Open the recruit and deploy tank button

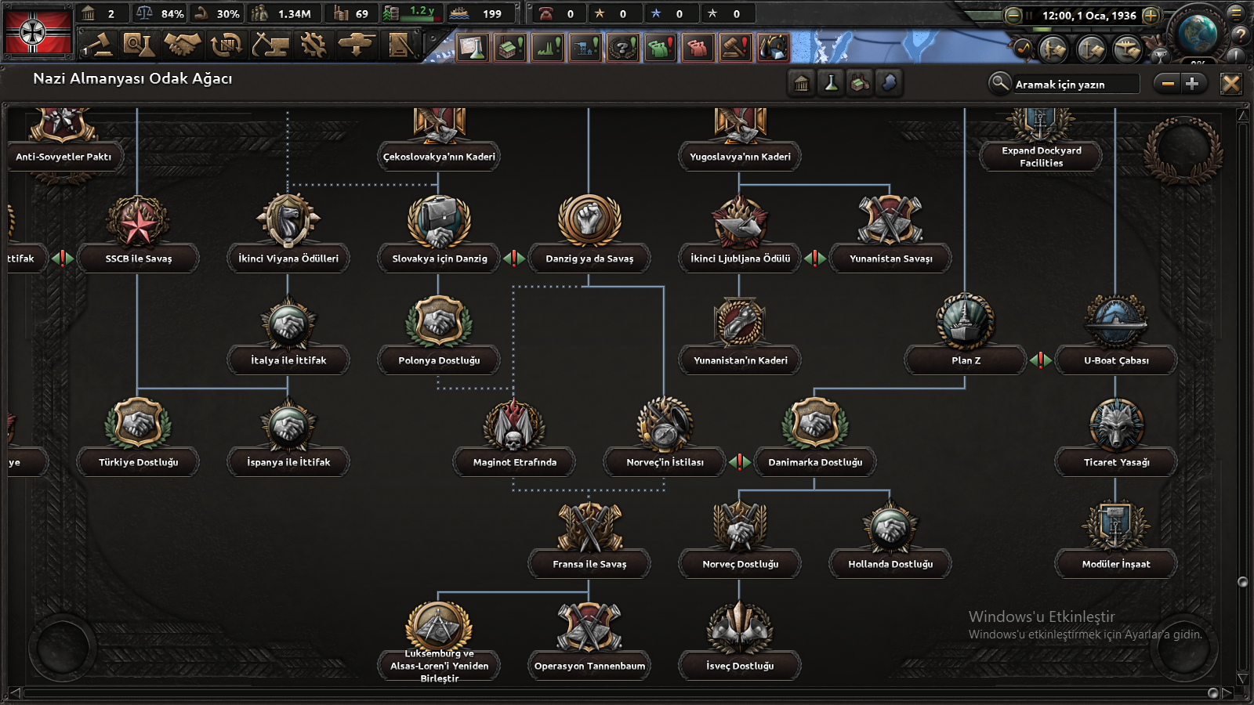[x=357, y=45]
